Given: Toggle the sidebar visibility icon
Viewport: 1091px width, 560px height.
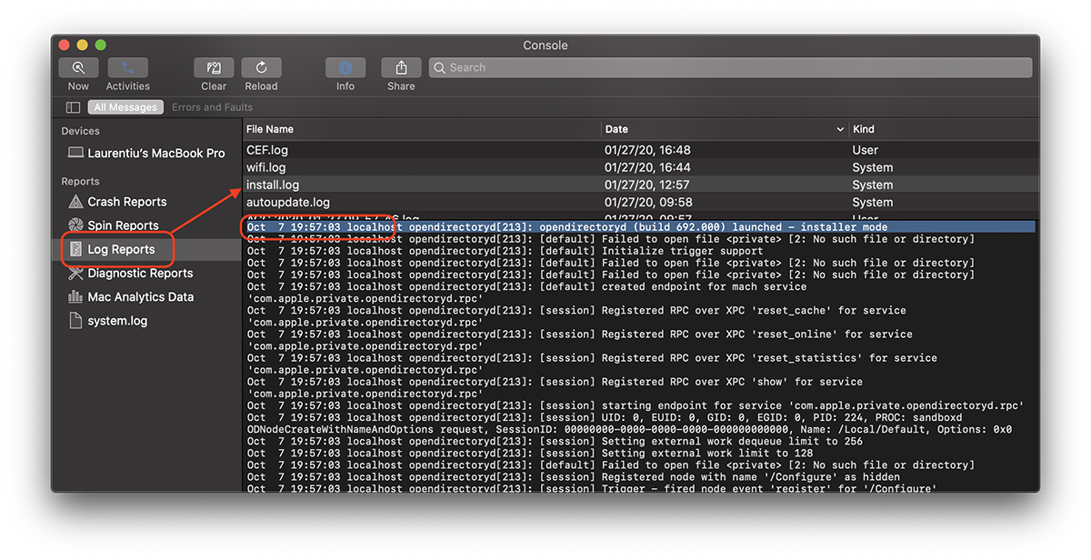Looking at the screenshot, I should tap(73, 107).
